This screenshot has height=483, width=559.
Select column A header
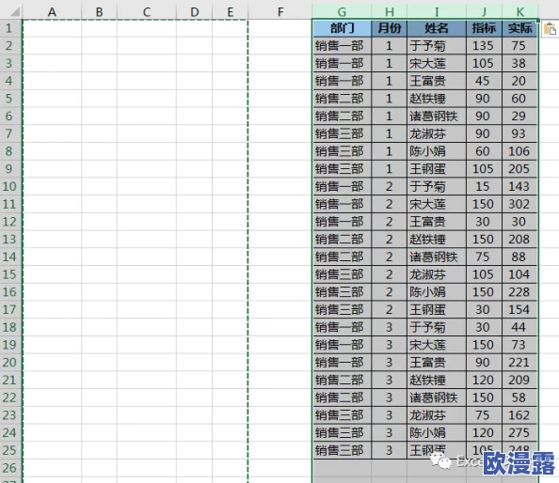pyautogui.click(x=52, y=11)
